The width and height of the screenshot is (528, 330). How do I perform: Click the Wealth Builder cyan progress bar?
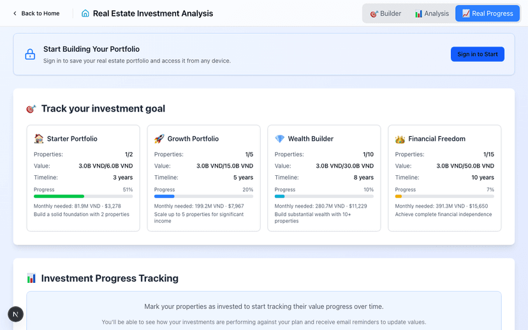324,196
